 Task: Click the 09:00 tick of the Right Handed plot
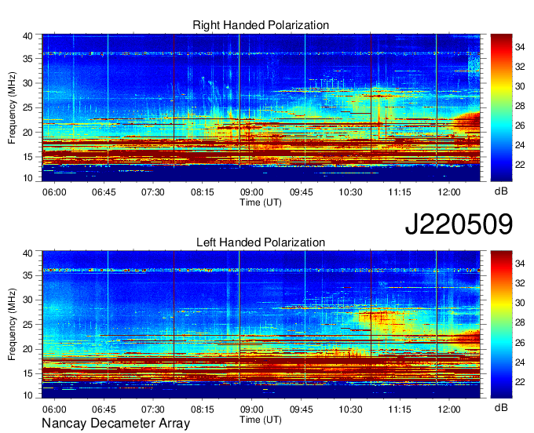point(251,192)
